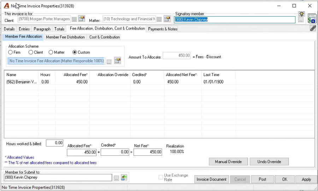The width and height of the screenshot is (318, 191).
Task: Browse submit-to members with the ellipsis button
Action: 116,178
